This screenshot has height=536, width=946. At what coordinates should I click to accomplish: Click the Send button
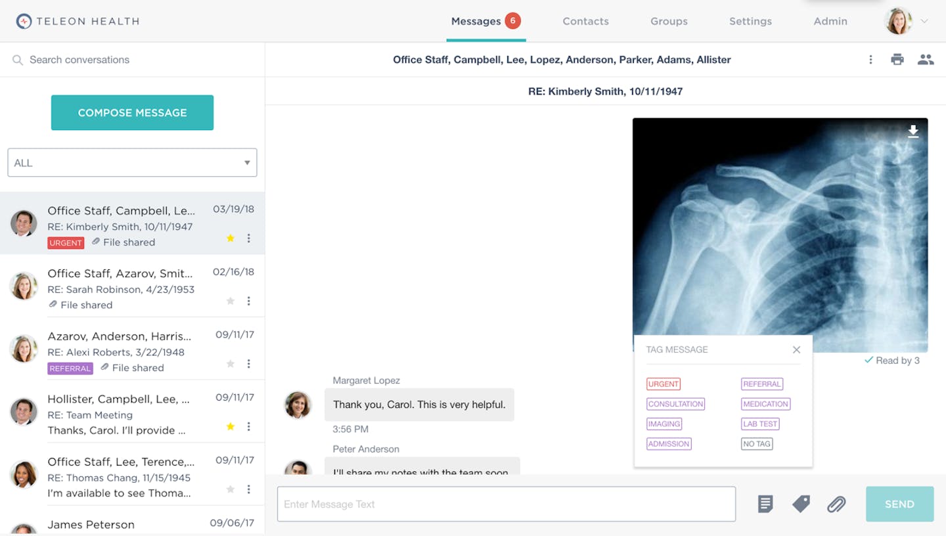[x=899, y=504]
